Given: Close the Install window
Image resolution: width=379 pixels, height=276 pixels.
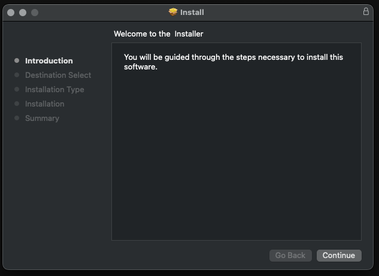Looking at the screenshot, I should [11, 13].
